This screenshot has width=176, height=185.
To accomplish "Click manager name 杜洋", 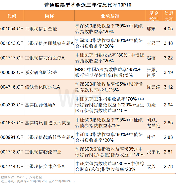I will (151, 137).
